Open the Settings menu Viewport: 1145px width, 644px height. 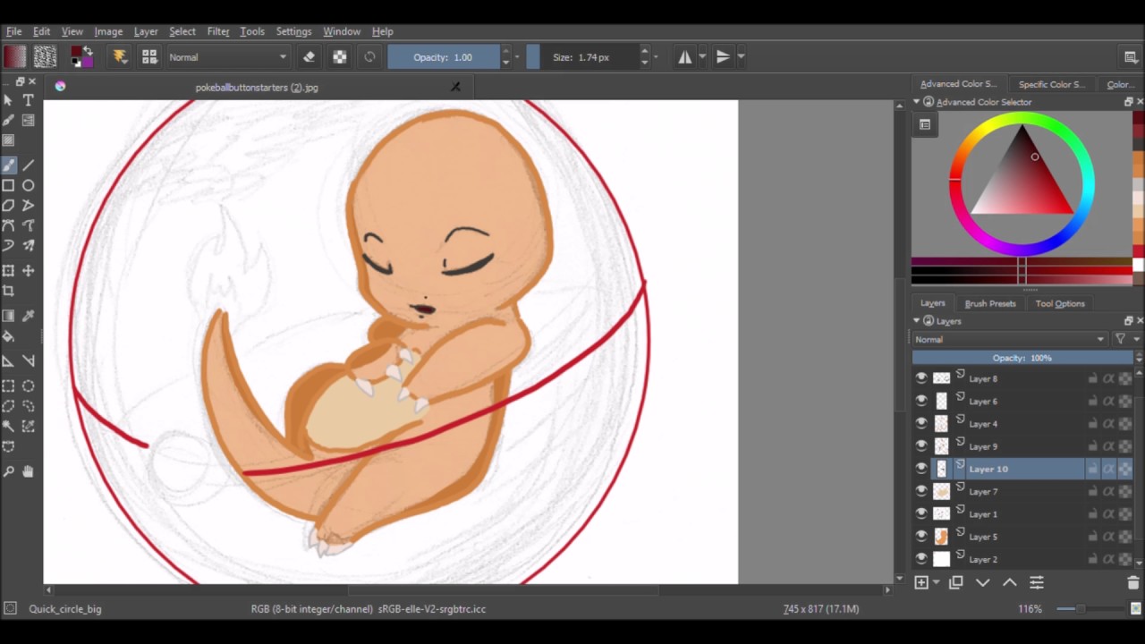pyautogui.click(x=293, y=31)
